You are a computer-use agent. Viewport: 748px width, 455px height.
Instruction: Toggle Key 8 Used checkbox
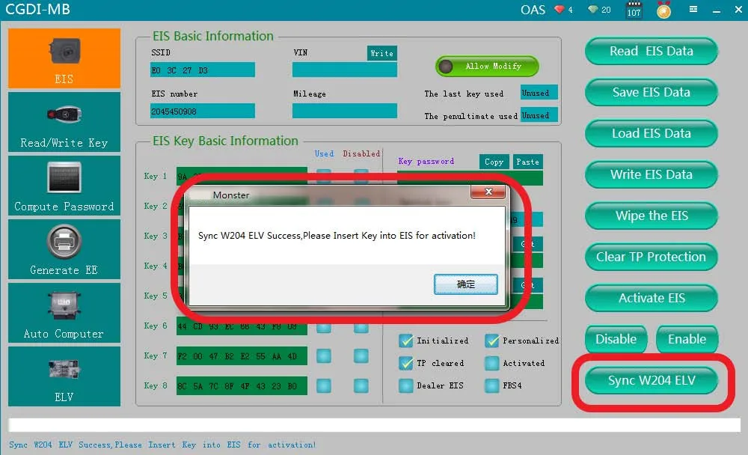click(x=324, y=385)
